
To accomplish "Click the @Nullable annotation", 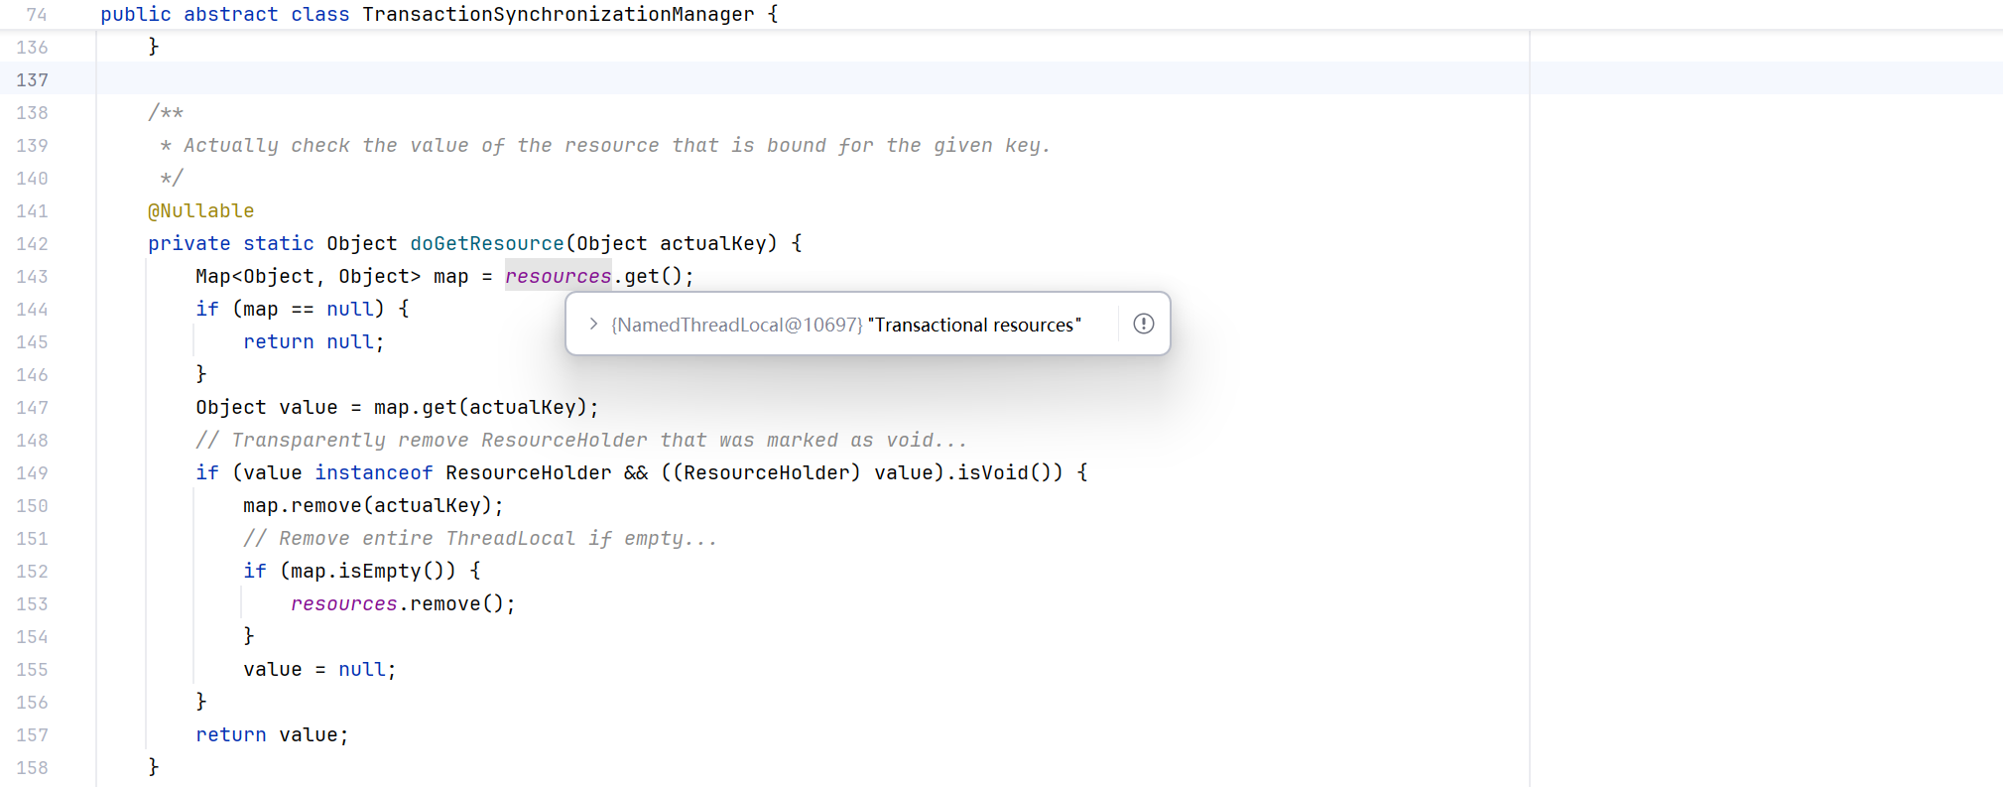I will (201, 210).
